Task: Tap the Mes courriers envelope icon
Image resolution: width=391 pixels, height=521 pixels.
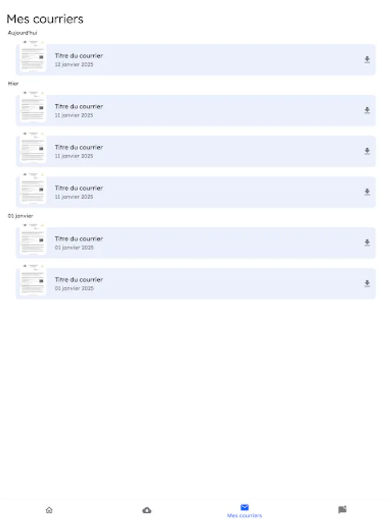Action: (244, 507)
